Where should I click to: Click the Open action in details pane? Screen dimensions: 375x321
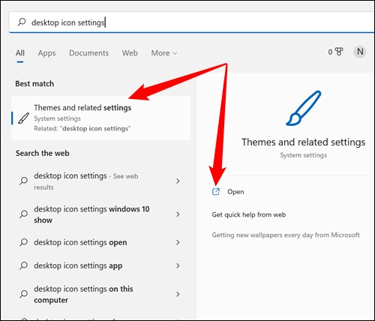coord(235,192)
